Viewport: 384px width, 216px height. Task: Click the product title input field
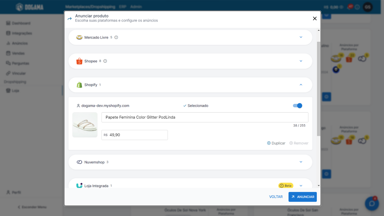[x=205, y=117]
